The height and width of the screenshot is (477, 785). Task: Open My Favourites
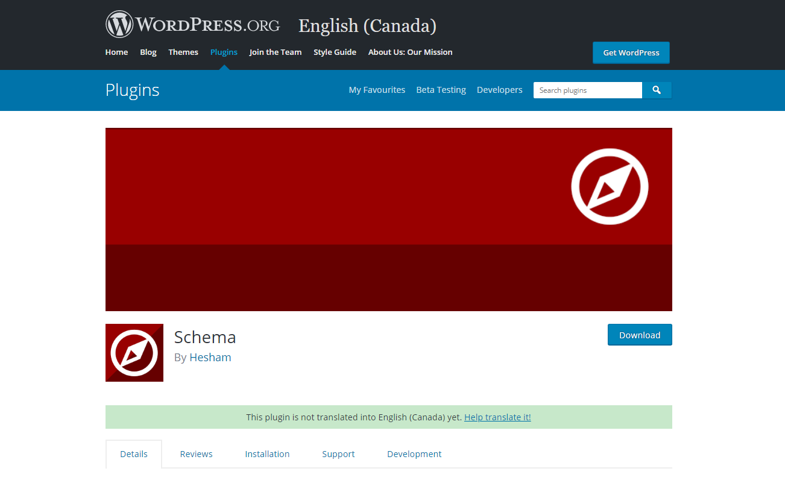[x=377, y=89]
